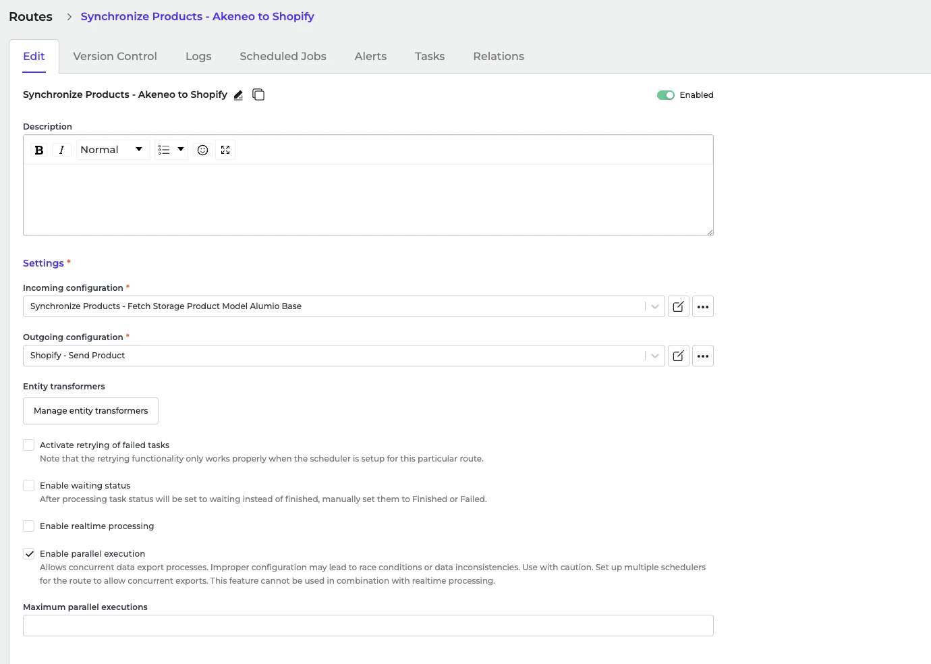This screenshot has height=664, width=931.
Task: Select the Edit tab
Action: coord(34,57)
